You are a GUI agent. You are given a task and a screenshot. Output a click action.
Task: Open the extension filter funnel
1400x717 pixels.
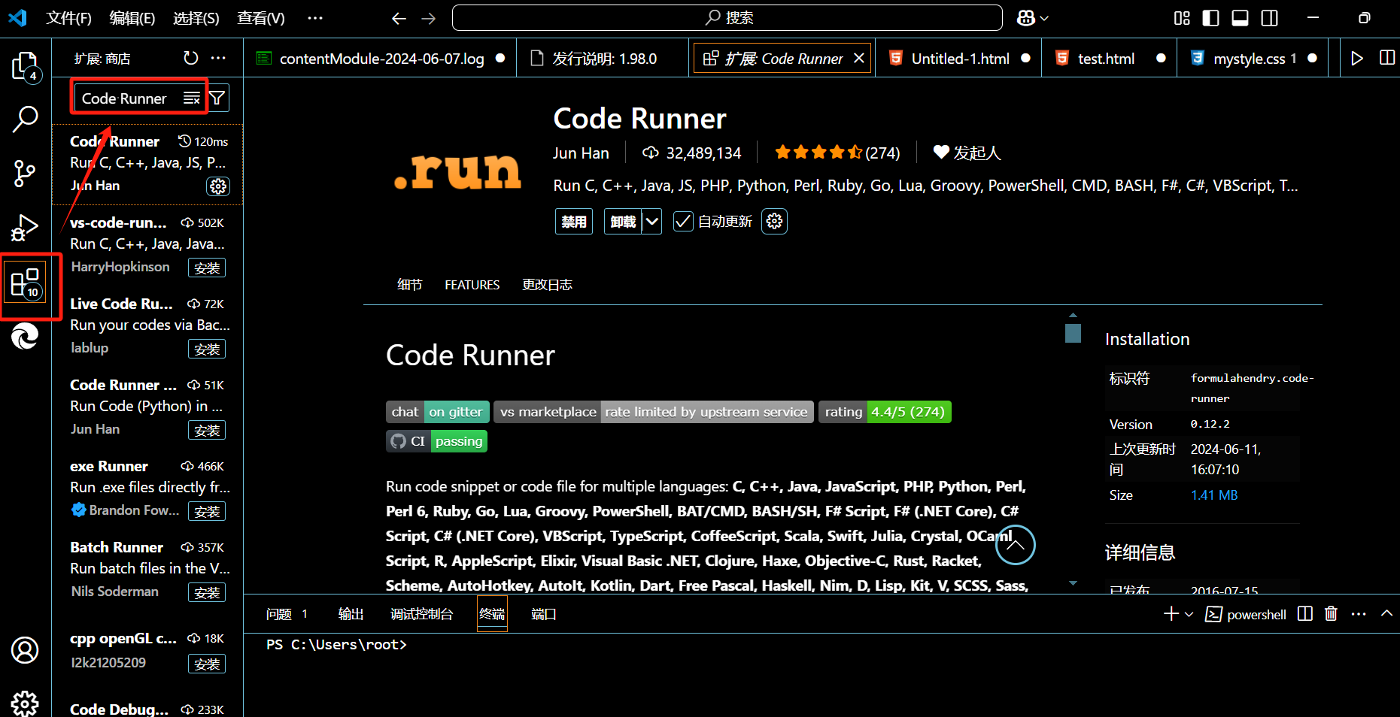217,98
